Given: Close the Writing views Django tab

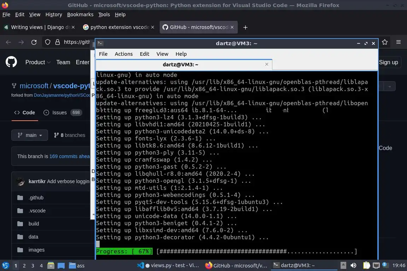Looking at the screenshot, I should (73, 27).
